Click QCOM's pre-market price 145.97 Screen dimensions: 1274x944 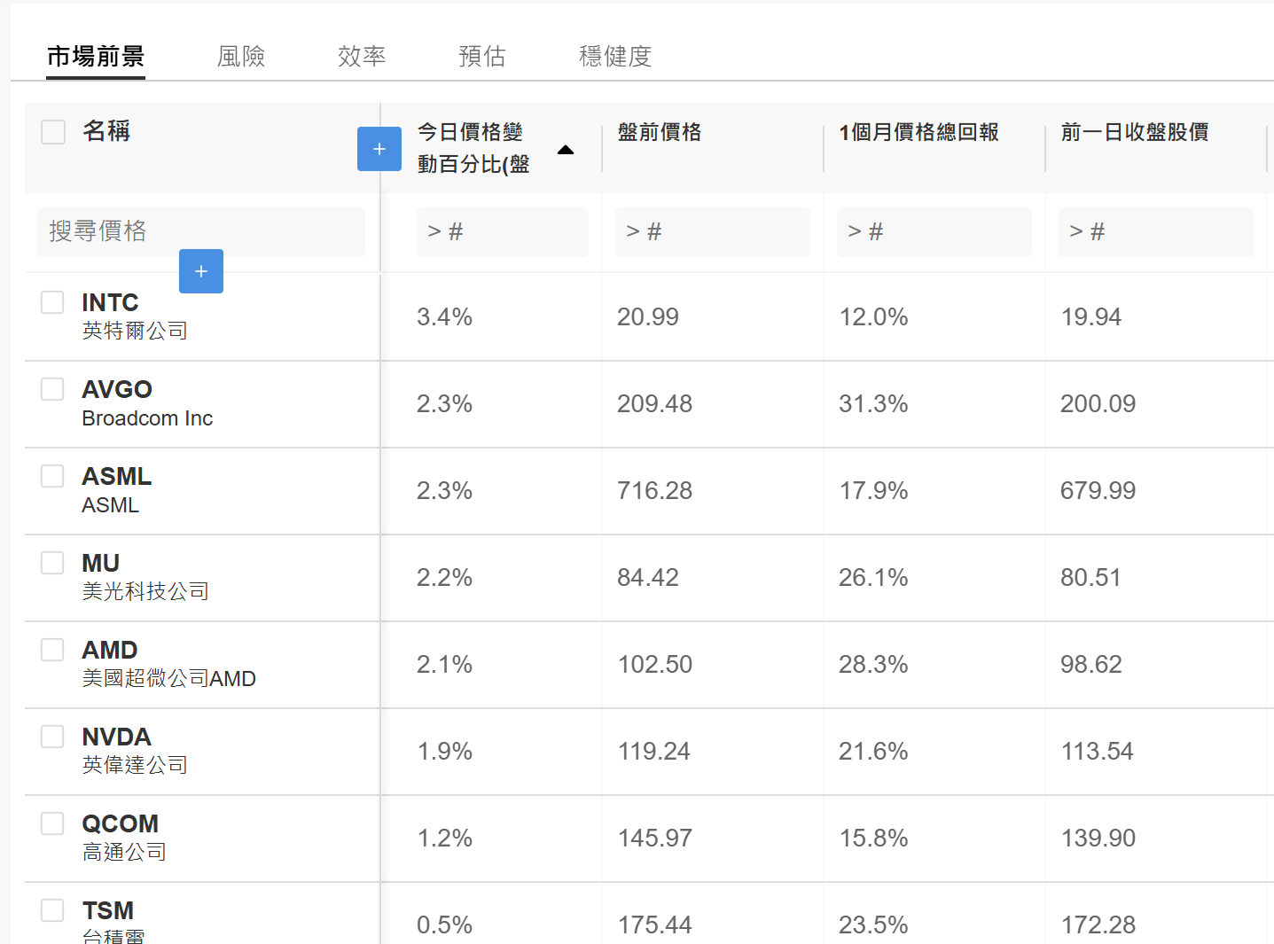(654, 838)
